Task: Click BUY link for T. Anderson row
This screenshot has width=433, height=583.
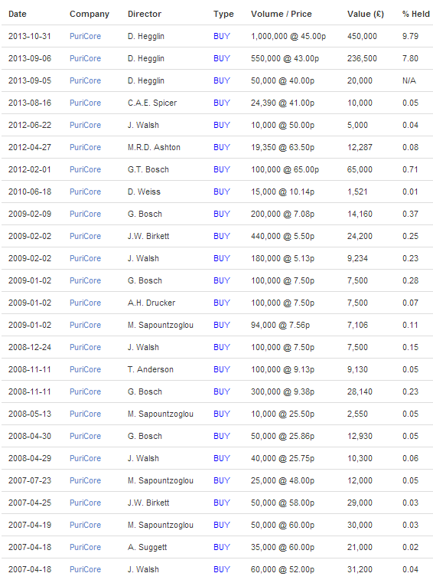Action: (x=222, y=369)
